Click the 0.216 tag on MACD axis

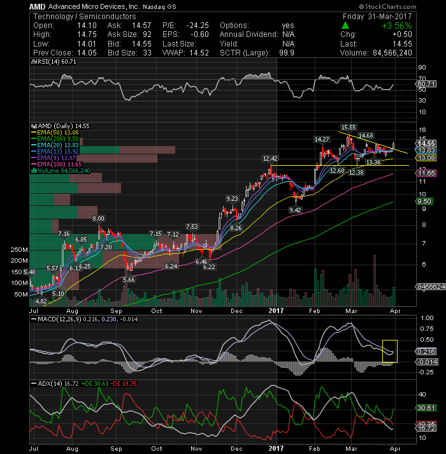pyautogui.click(x=426, y=351)
